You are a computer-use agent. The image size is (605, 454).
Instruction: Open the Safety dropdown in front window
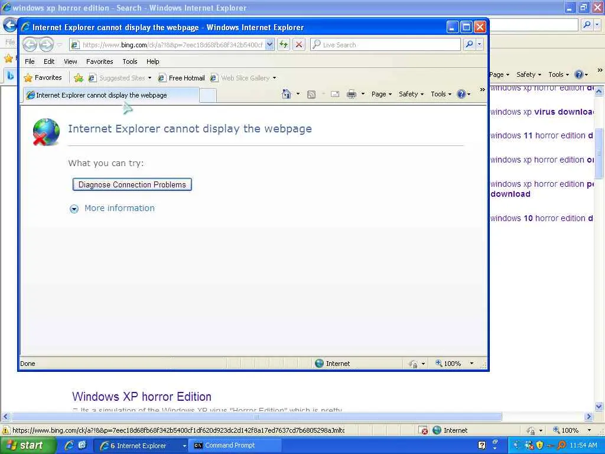pyautogui.click(x=411, y=94)
